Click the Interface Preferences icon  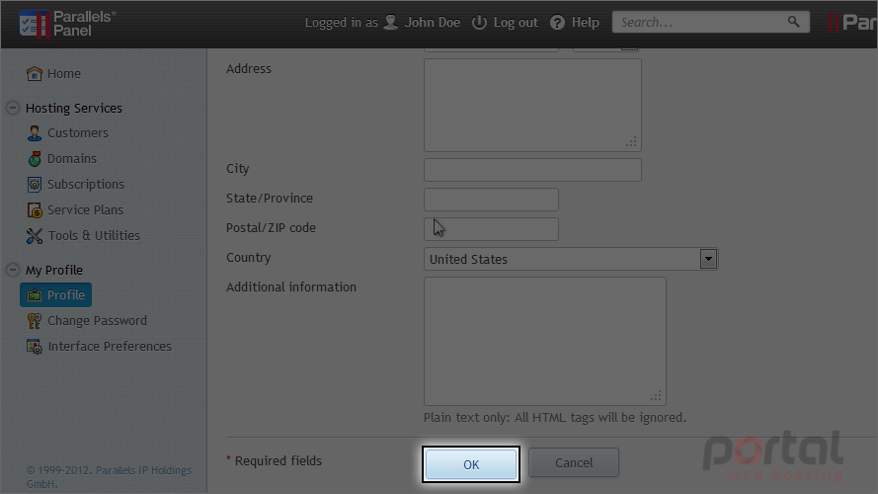point(35,347)
